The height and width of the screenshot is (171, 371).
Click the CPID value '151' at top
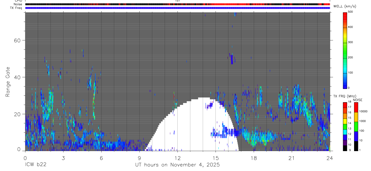[x=178, y=1]
